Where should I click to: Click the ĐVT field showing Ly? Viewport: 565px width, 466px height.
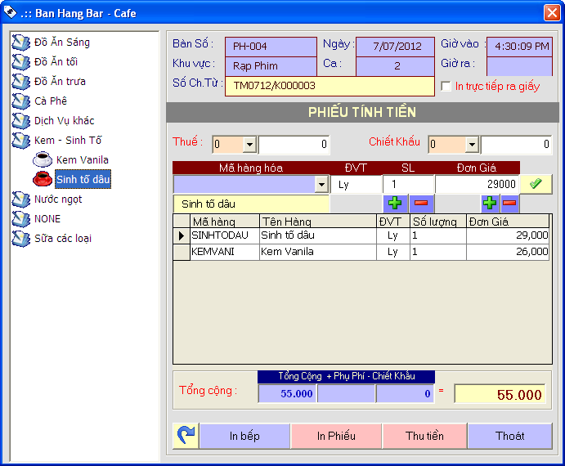coord(356,185)
